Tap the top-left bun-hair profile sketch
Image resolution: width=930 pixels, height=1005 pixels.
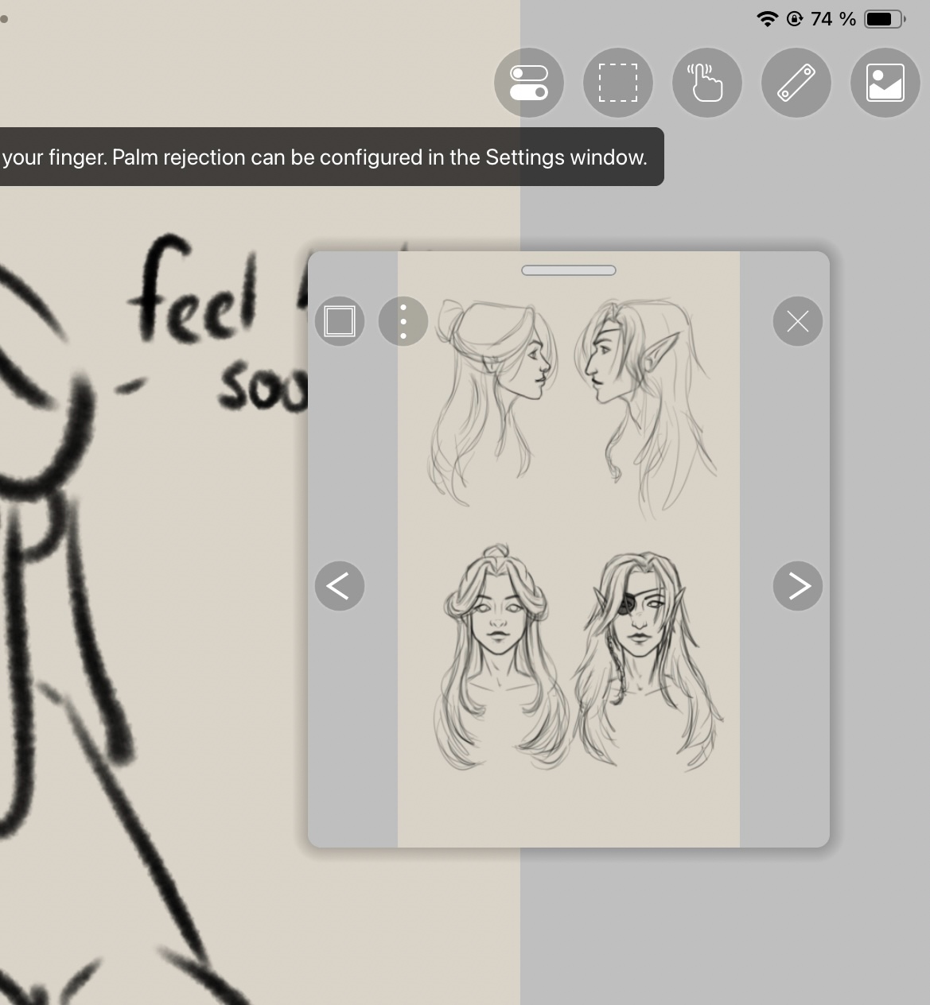(x=493, y=398)
